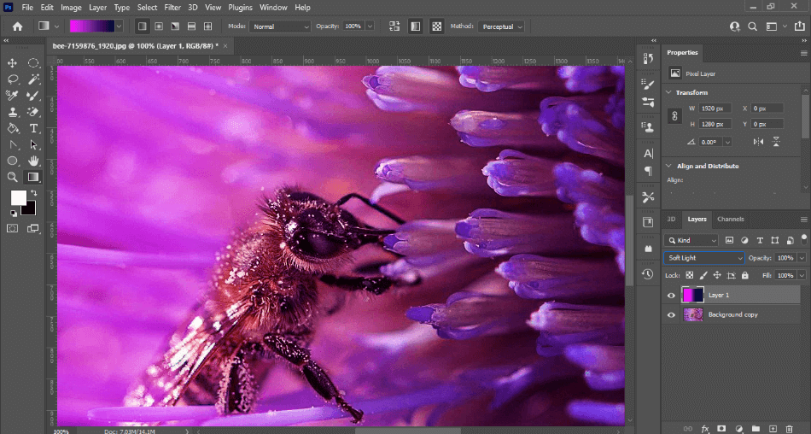
Task: Toggle gradient Transparency option
Action: coord(437,26)
